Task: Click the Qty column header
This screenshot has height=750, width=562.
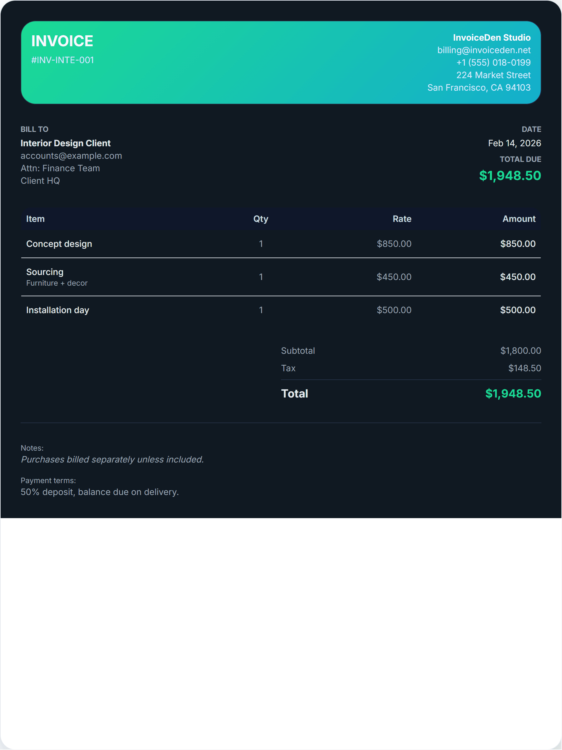Action: pos(260,219)
